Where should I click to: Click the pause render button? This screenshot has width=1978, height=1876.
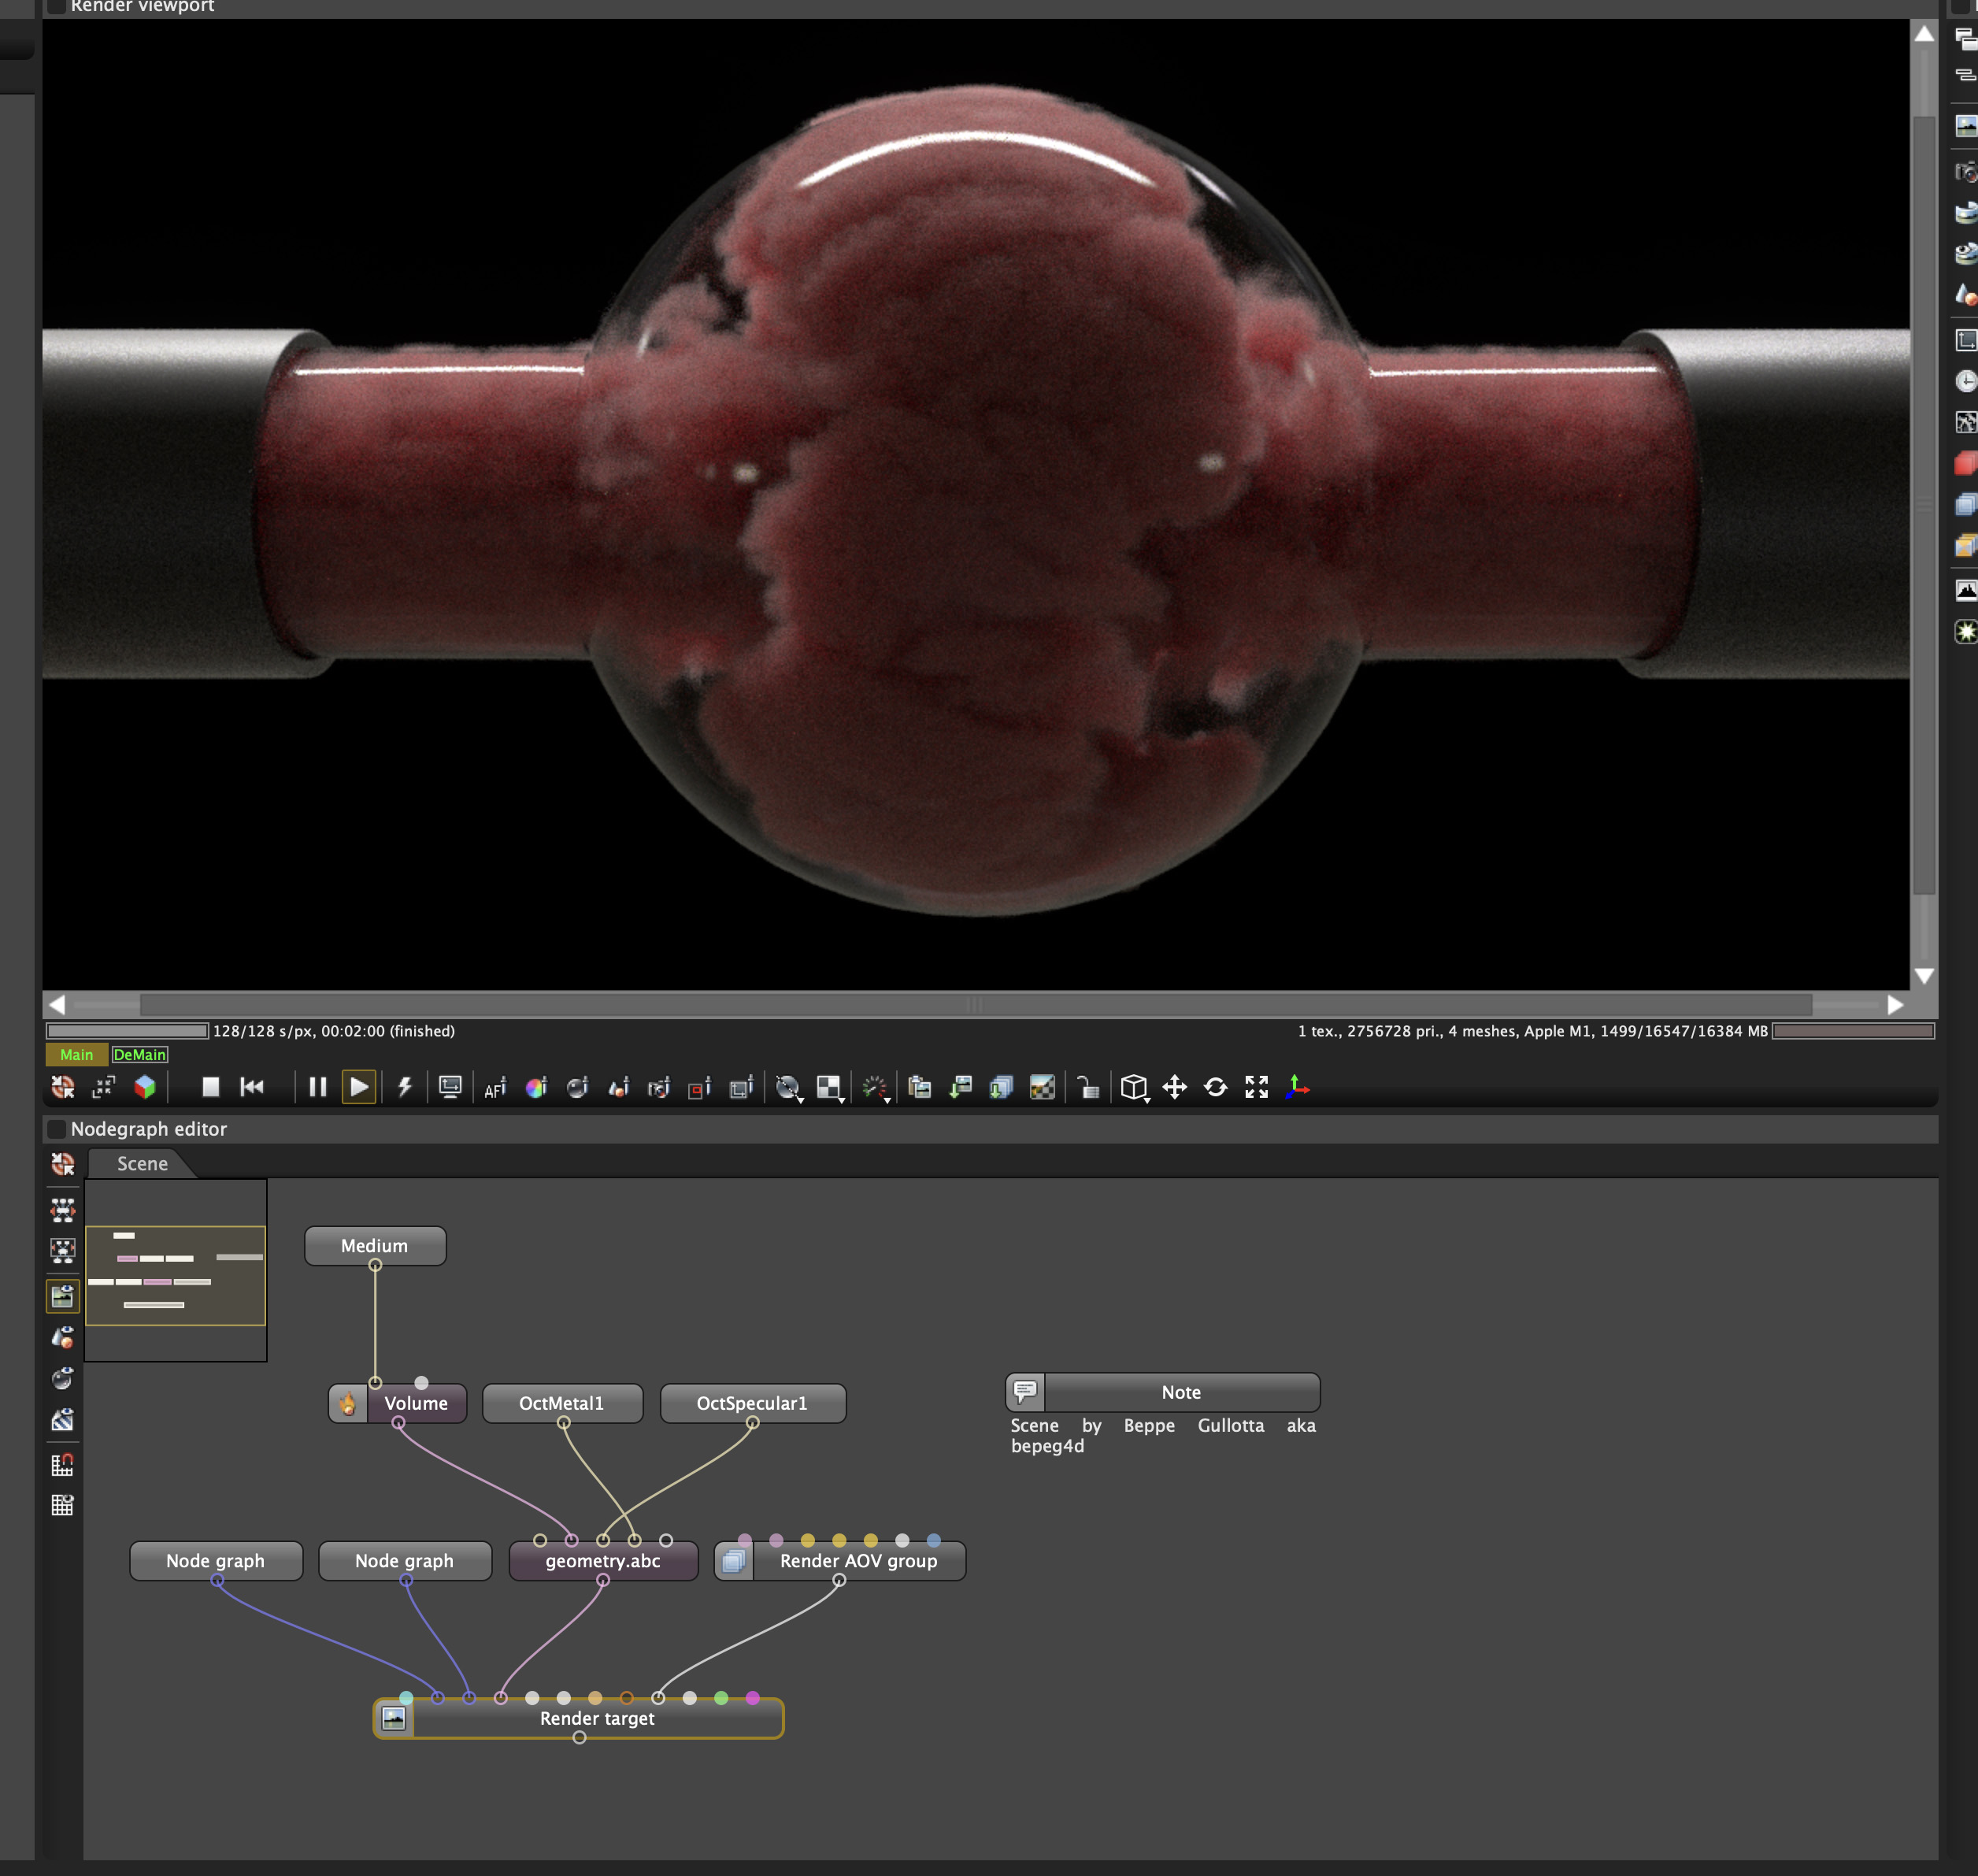click(318, 1087)
